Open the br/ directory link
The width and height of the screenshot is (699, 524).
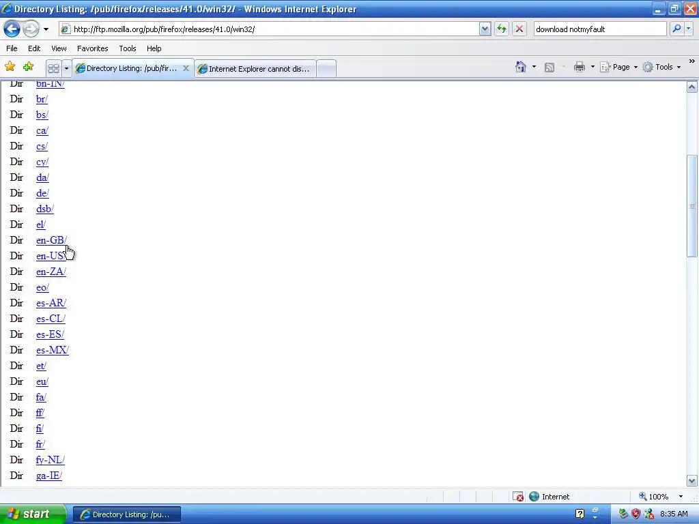(42, 100)
